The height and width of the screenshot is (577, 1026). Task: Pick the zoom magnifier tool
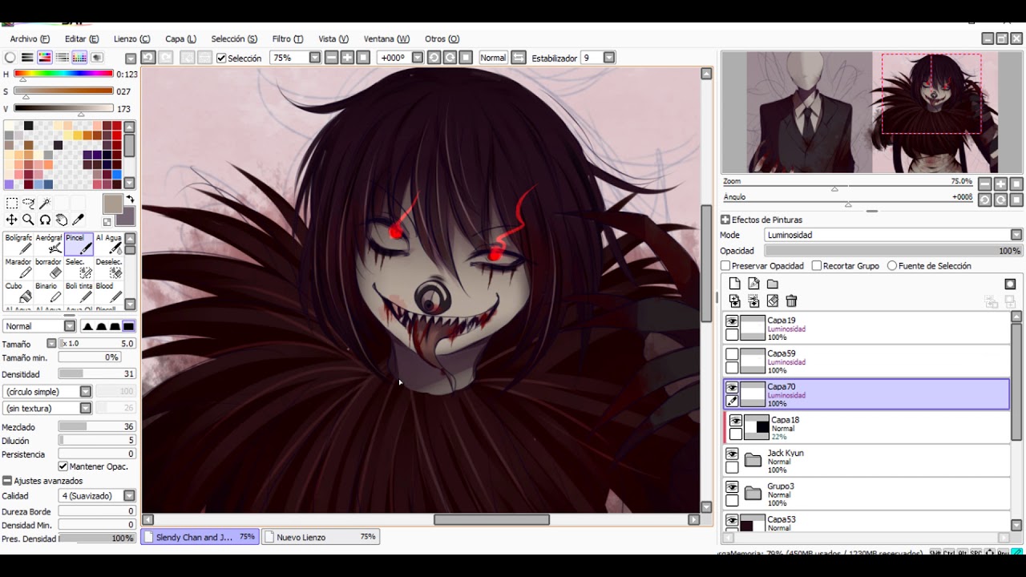tap(28, 220)
